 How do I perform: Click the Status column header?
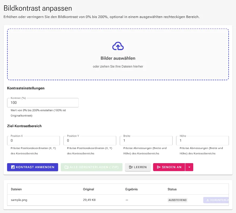coord(172,189)
